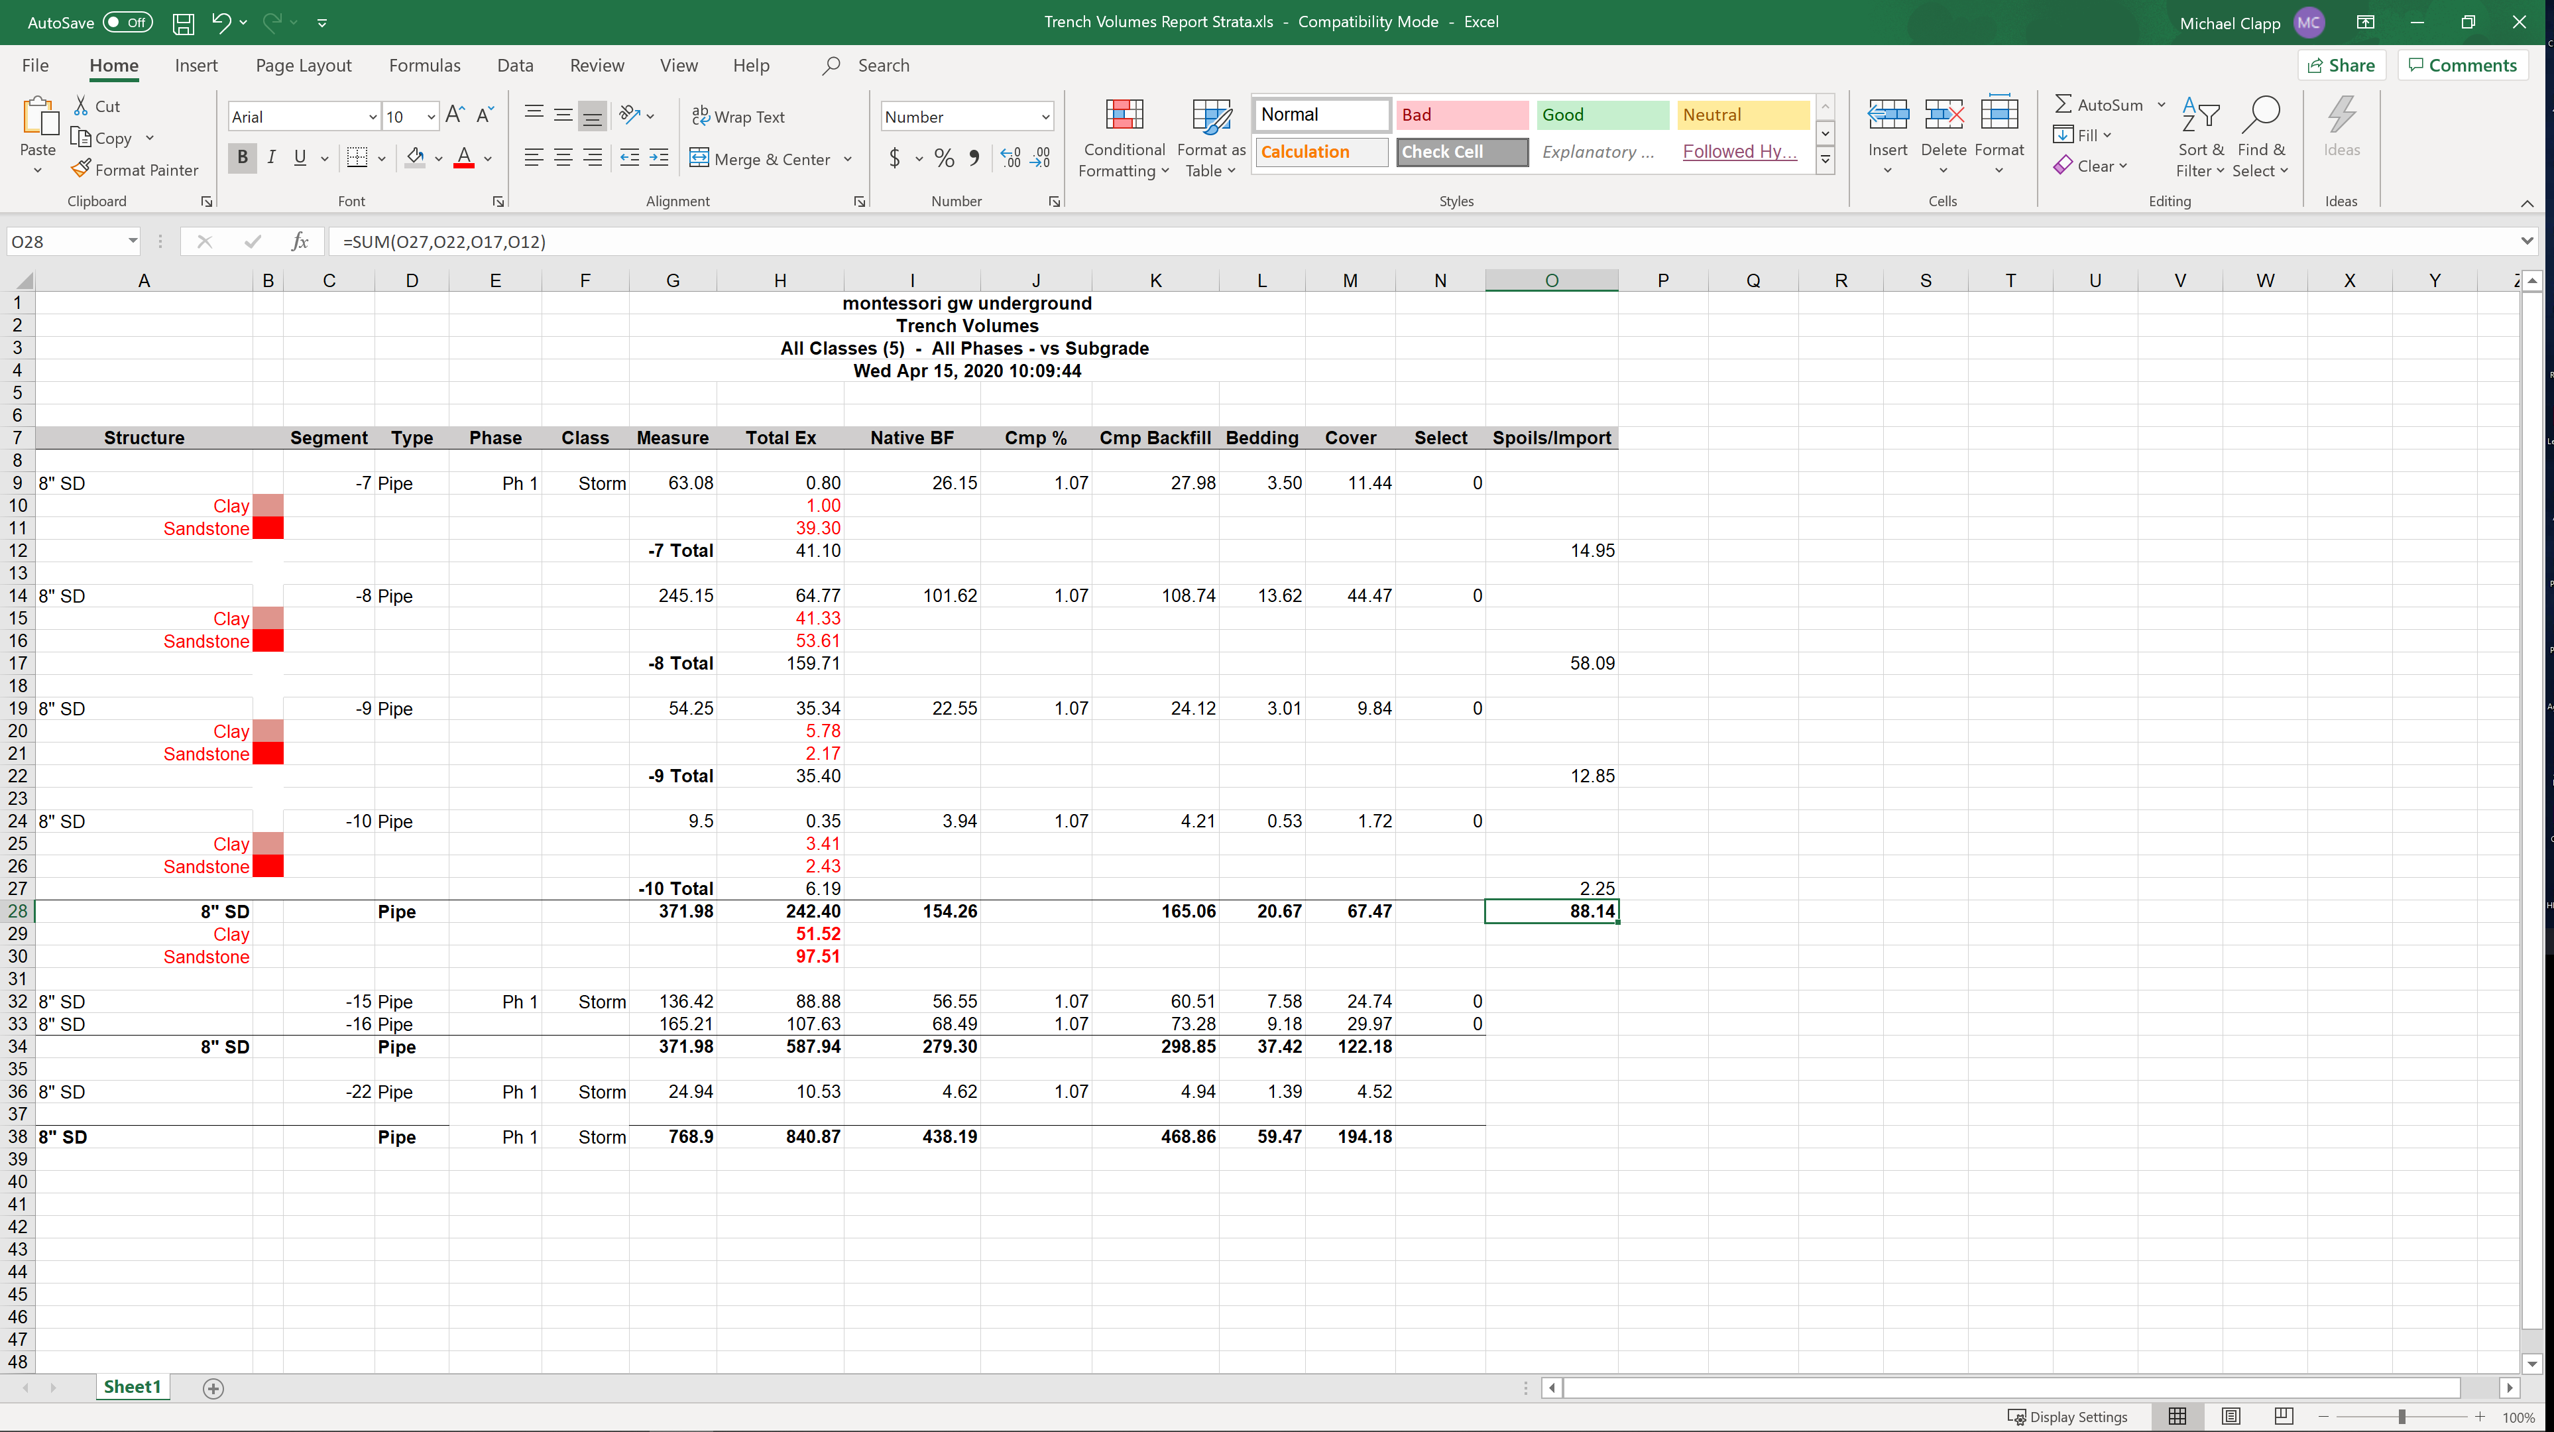
Task: Switch to Page Break Preview view
Action: point(2284,1416)
